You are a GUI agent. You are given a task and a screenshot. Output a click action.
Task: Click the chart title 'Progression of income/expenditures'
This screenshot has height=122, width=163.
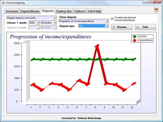click(x=51, y=37)
